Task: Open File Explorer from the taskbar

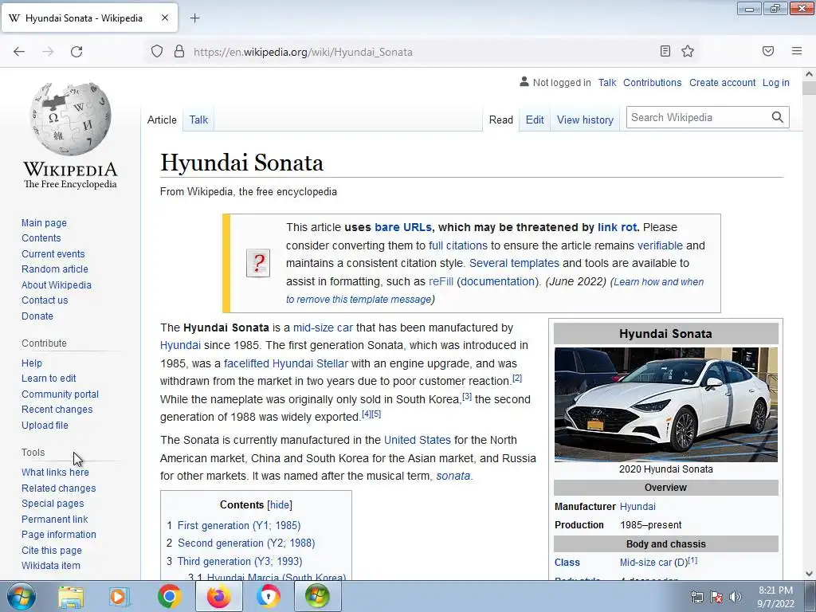Action: [x=70, y=596]
